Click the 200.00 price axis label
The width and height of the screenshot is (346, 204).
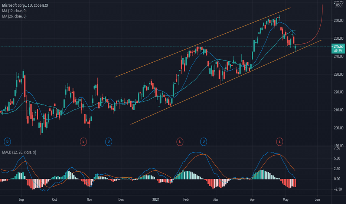pyautogui.click(x=339, y=128)
